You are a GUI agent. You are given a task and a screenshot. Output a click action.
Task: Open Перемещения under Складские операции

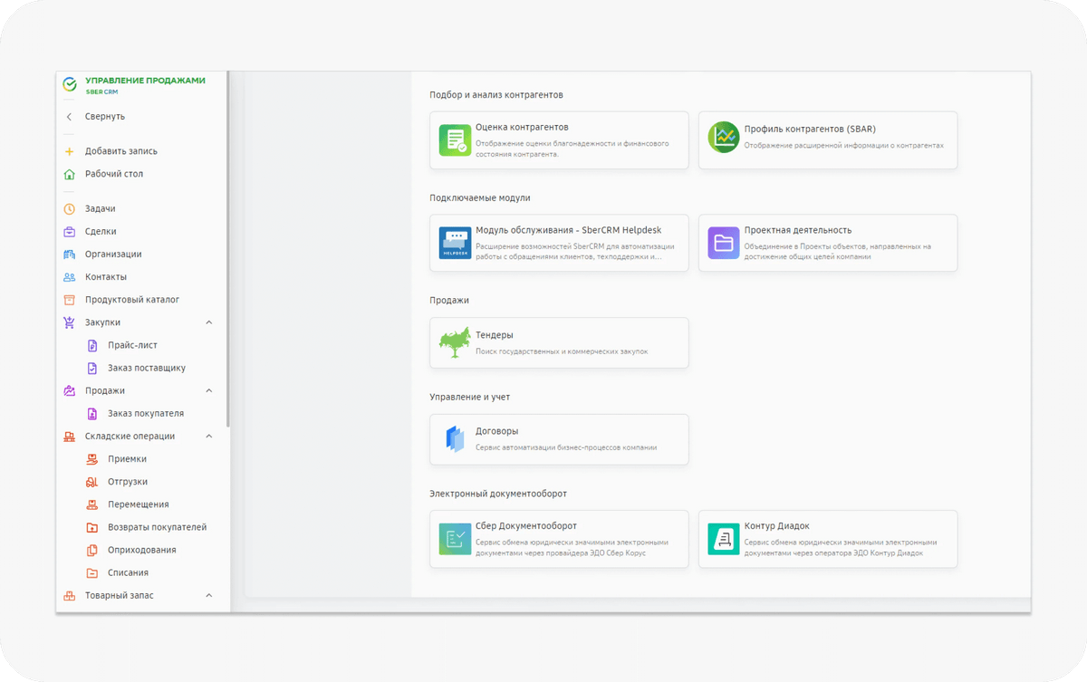139,504
